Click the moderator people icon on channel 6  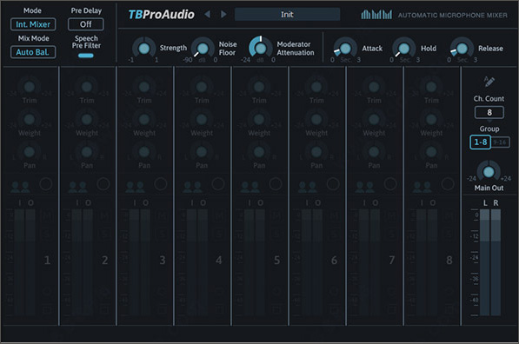[x=307, y=187]
